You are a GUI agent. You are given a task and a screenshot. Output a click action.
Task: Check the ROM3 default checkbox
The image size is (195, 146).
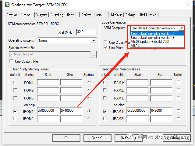(x=15, y=98)
